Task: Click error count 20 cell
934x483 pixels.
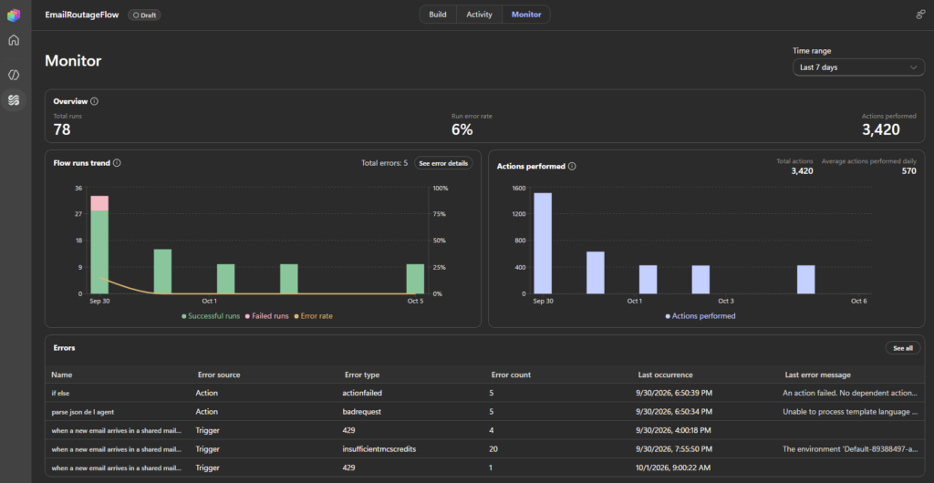Action: click(495, 449)
